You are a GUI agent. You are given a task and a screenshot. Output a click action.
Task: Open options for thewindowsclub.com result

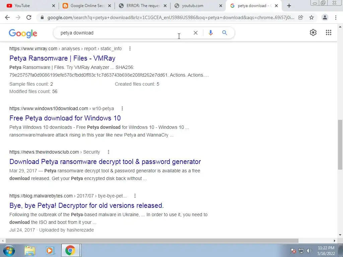tap(109, 152)
